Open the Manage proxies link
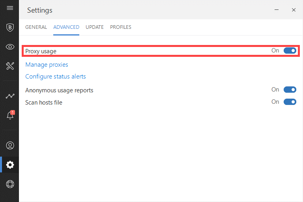 47,65
